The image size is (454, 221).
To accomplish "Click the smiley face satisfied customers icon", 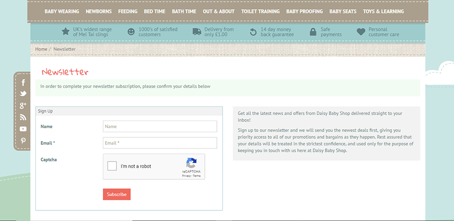I will [x=131, y=32].
